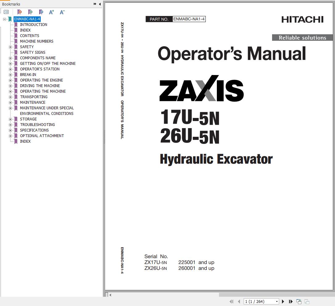Open the SAFETY bookmark

tap(27, 47)
